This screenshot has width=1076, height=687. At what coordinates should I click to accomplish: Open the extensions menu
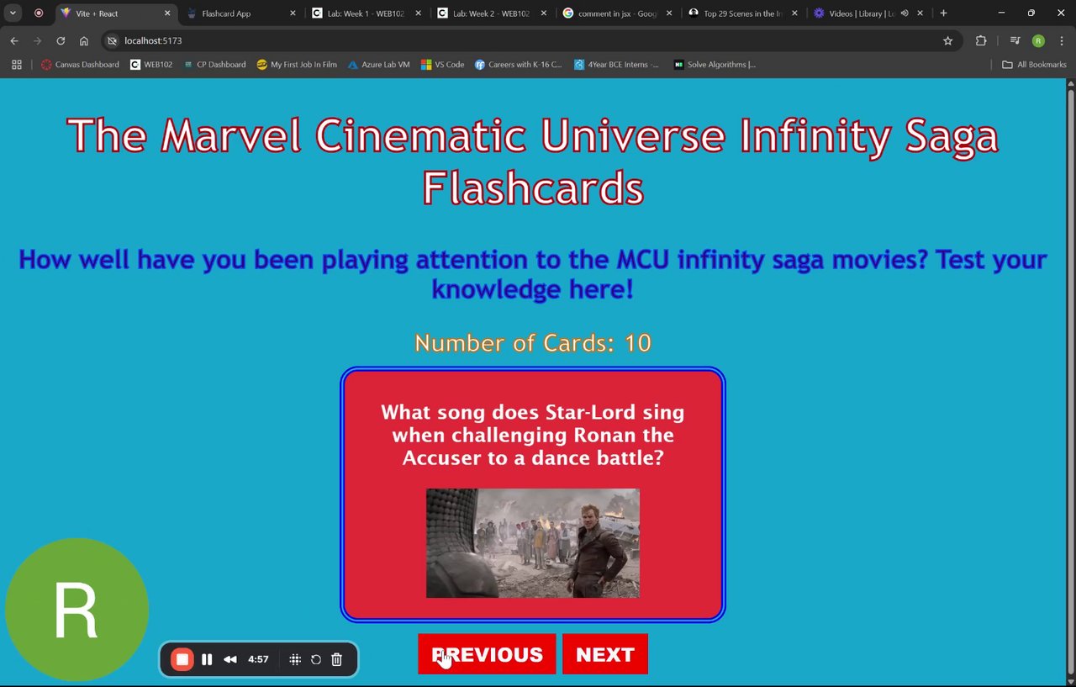(x=981, y=40)
